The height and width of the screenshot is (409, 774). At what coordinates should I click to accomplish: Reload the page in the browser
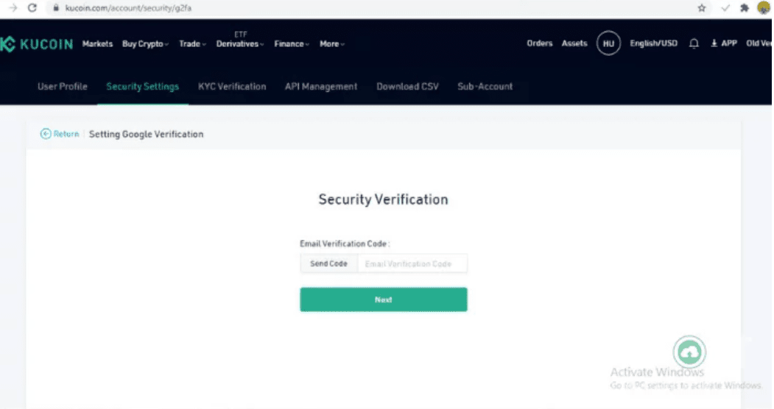(32, 7)
